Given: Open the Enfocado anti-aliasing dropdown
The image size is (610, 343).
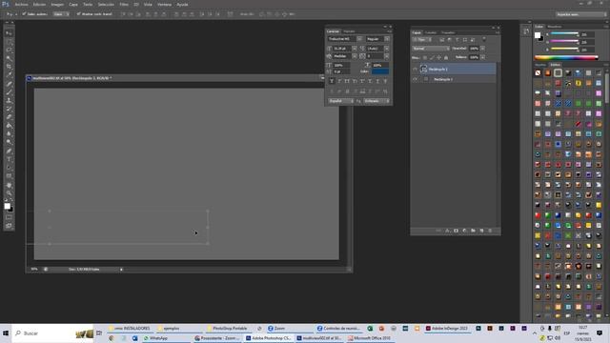Looking at the screenshot, I should [x=376, y=101].
